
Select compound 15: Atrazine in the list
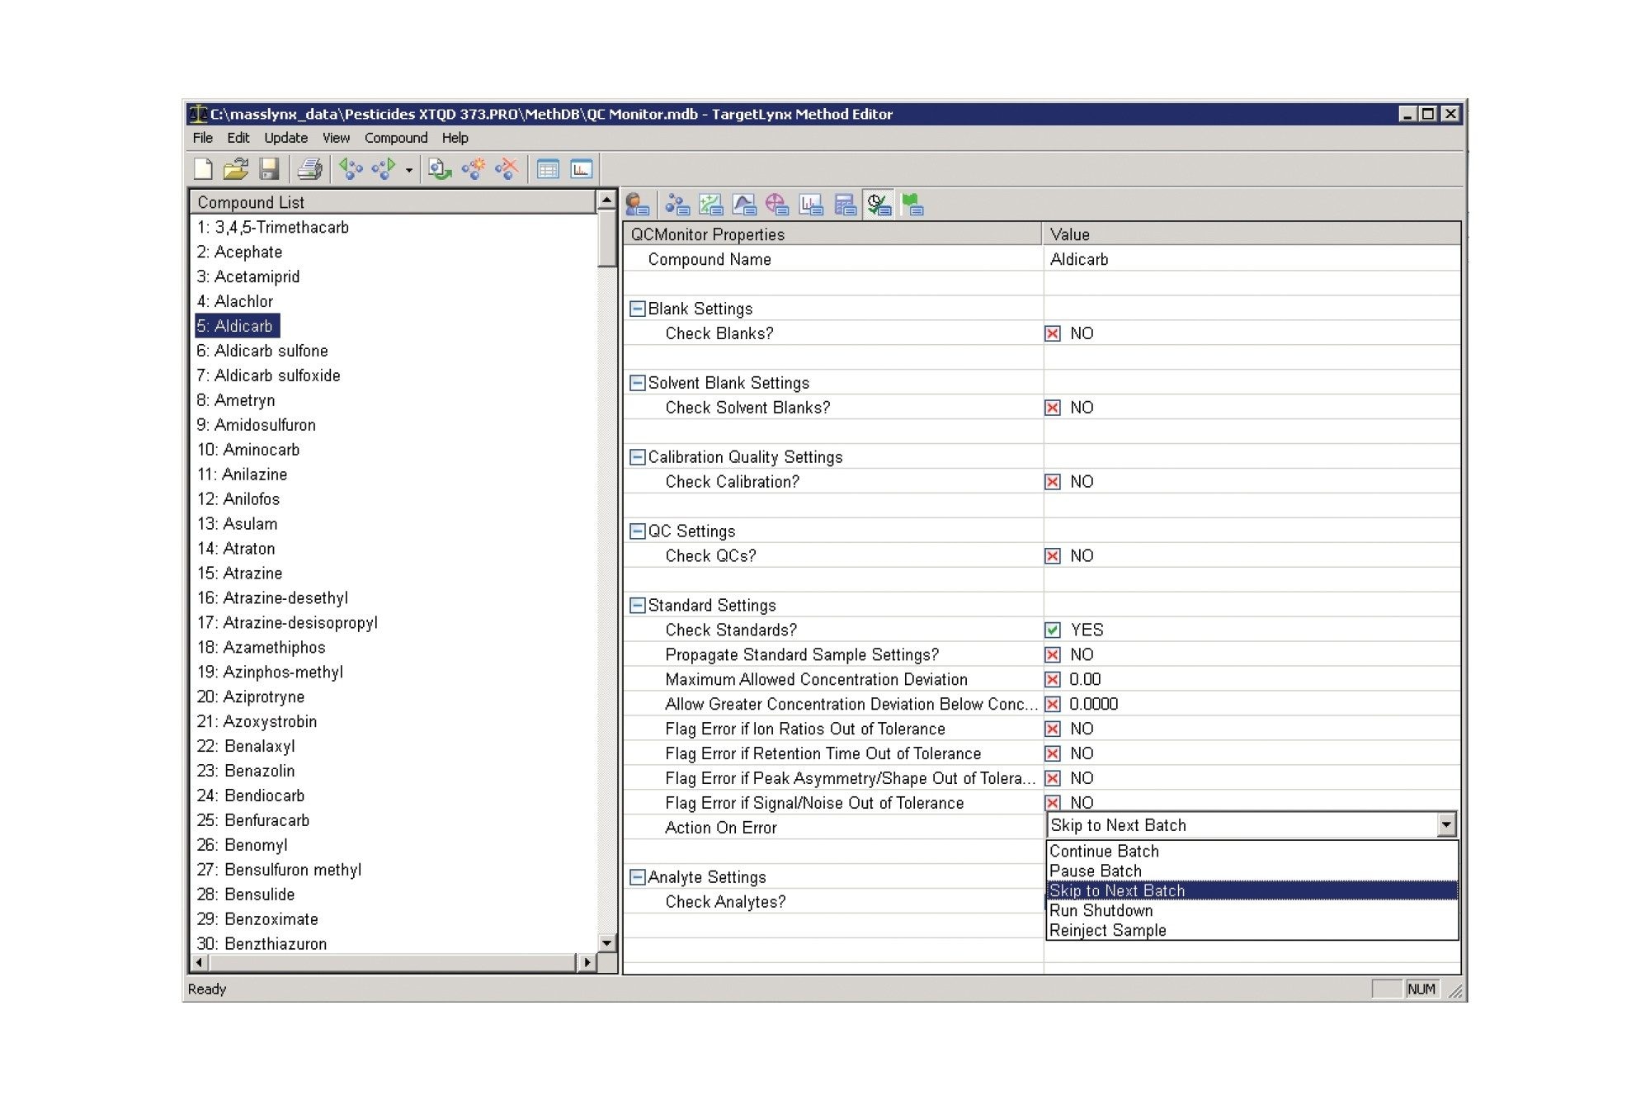239,574
